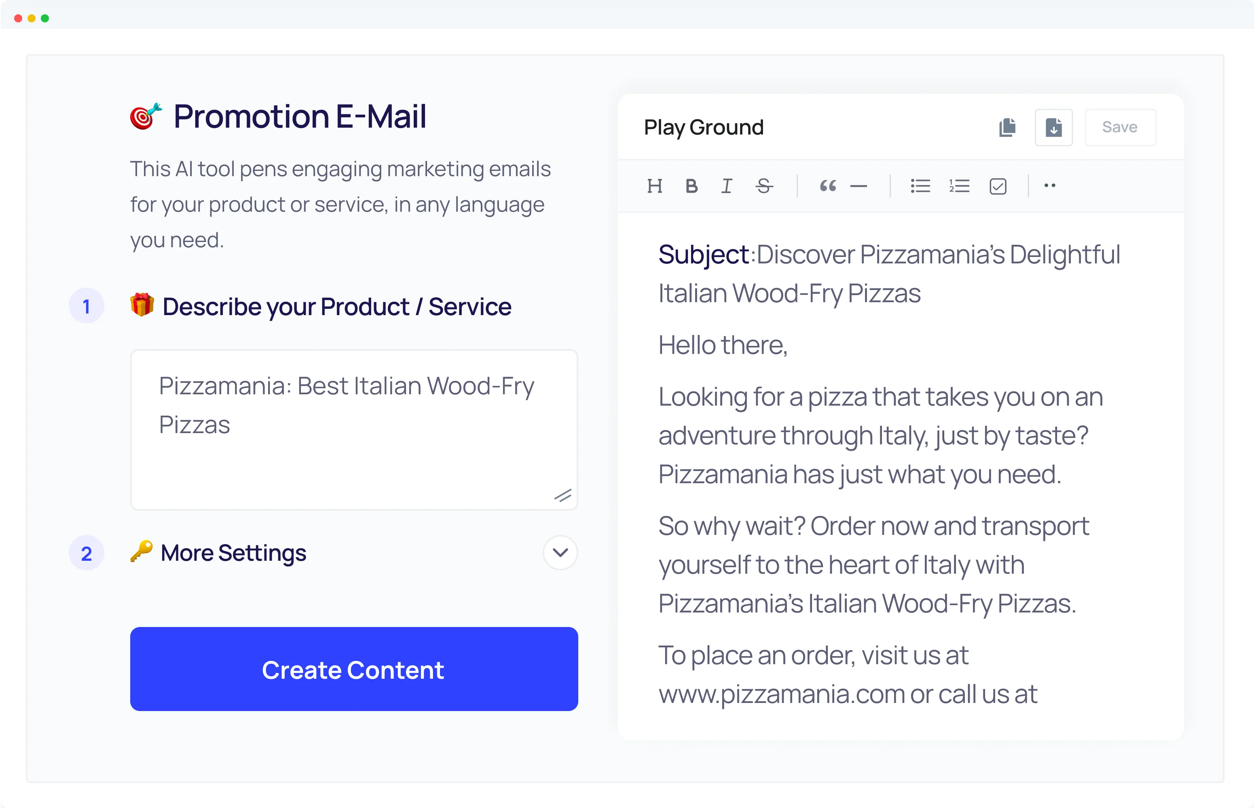Open More Settings using the chevron arrow
The width and height of the screenshot is (1254, 808).
[560, 553]
